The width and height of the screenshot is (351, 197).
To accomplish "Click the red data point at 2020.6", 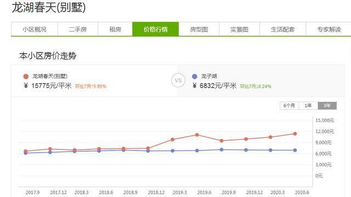I will click(x=295, y=134).
